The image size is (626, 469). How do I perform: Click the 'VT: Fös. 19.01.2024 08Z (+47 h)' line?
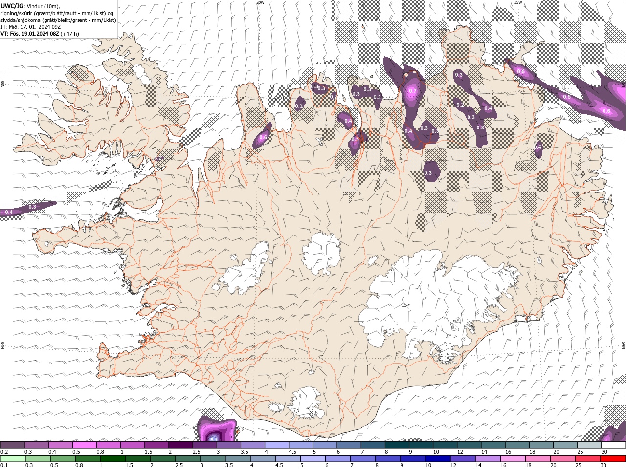click(40, 34)
